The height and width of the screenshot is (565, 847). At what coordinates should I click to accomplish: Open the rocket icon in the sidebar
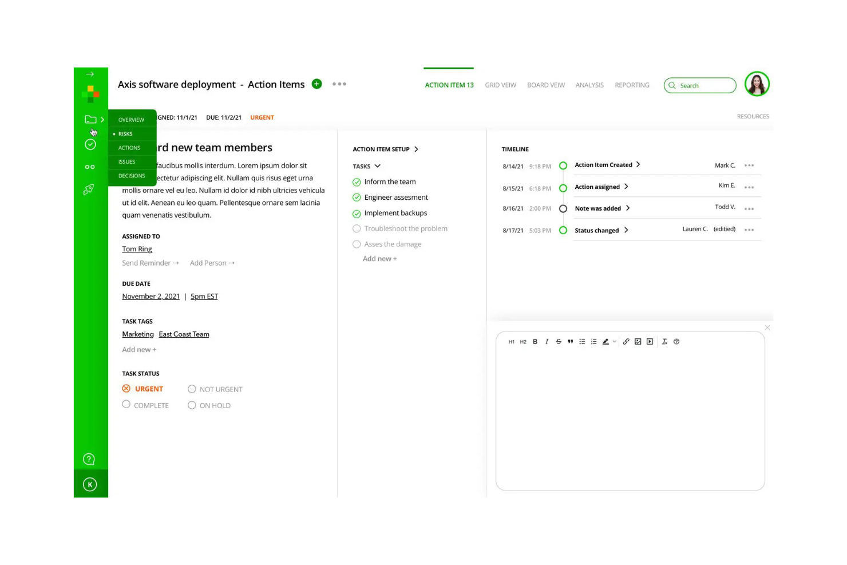pyautogui.click(x=89, y=189)
